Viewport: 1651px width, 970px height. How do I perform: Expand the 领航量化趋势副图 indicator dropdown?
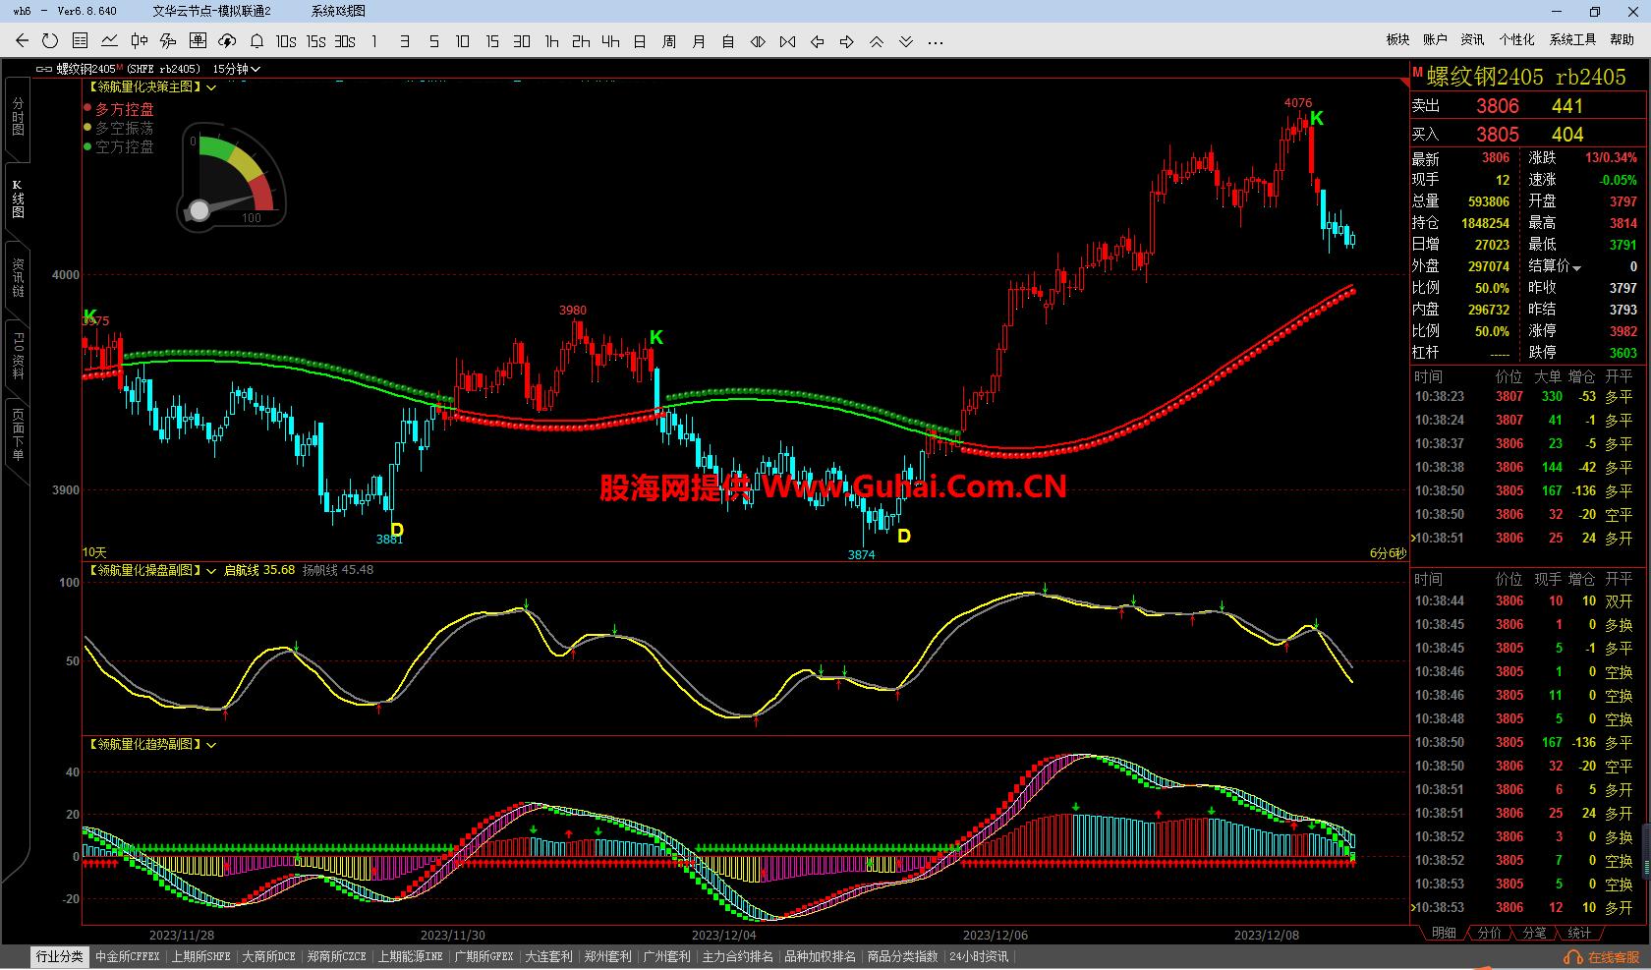click(x=211, y=745)
